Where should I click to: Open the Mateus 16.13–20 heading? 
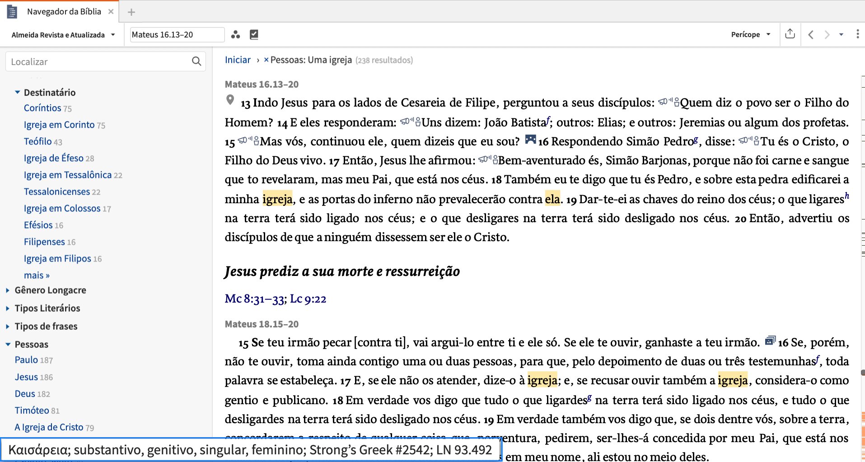click(262, 84)
